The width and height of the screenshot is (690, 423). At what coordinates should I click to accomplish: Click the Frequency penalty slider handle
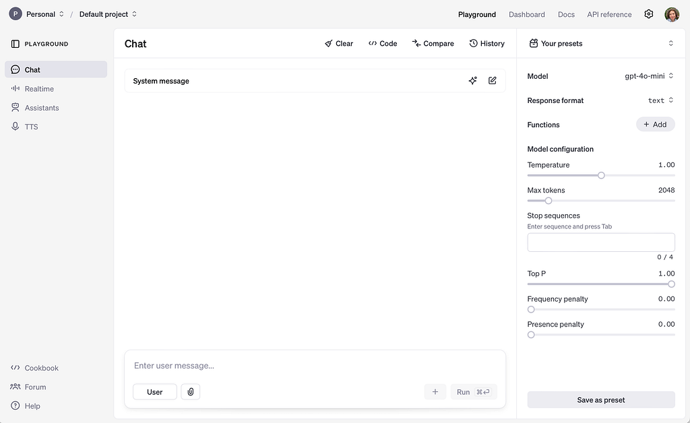pos(531,310)
